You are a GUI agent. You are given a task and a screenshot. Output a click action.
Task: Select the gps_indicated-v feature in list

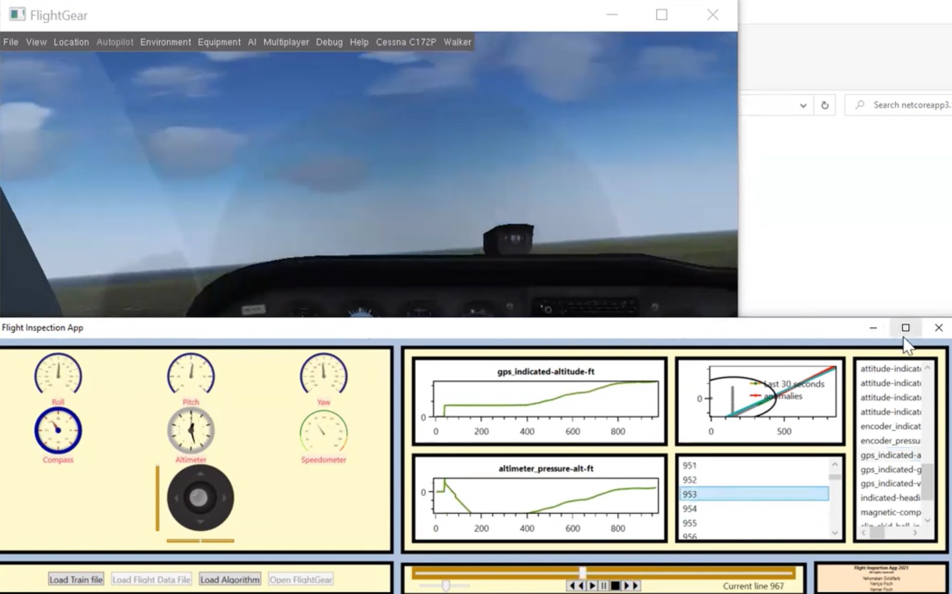coord(890,483)
